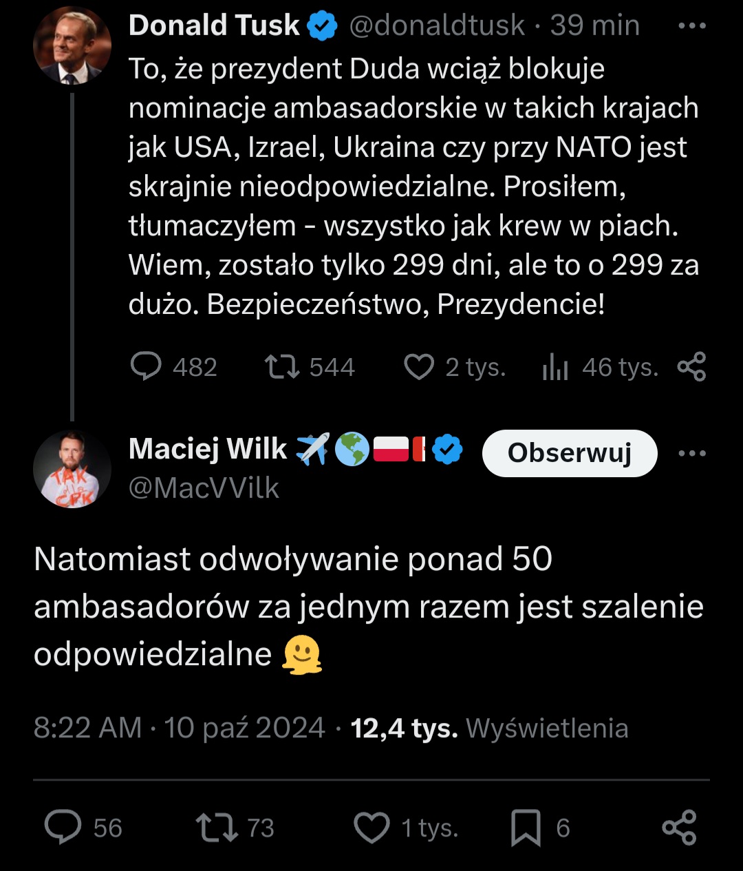Share Maciej Wilk's tweet
This screenshot has height=871, width=743.
point(679,827)
